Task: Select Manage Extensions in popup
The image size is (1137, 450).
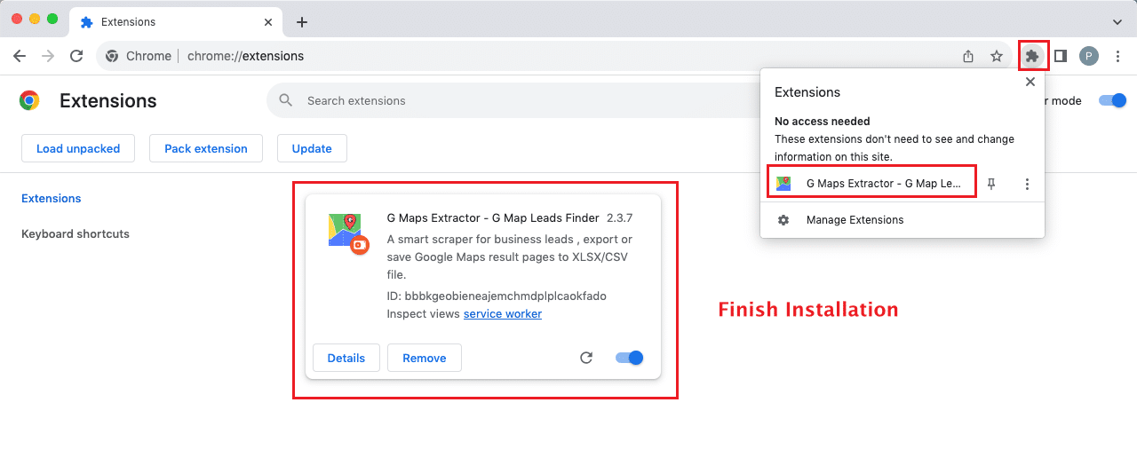Action: [x=855, y=220]
